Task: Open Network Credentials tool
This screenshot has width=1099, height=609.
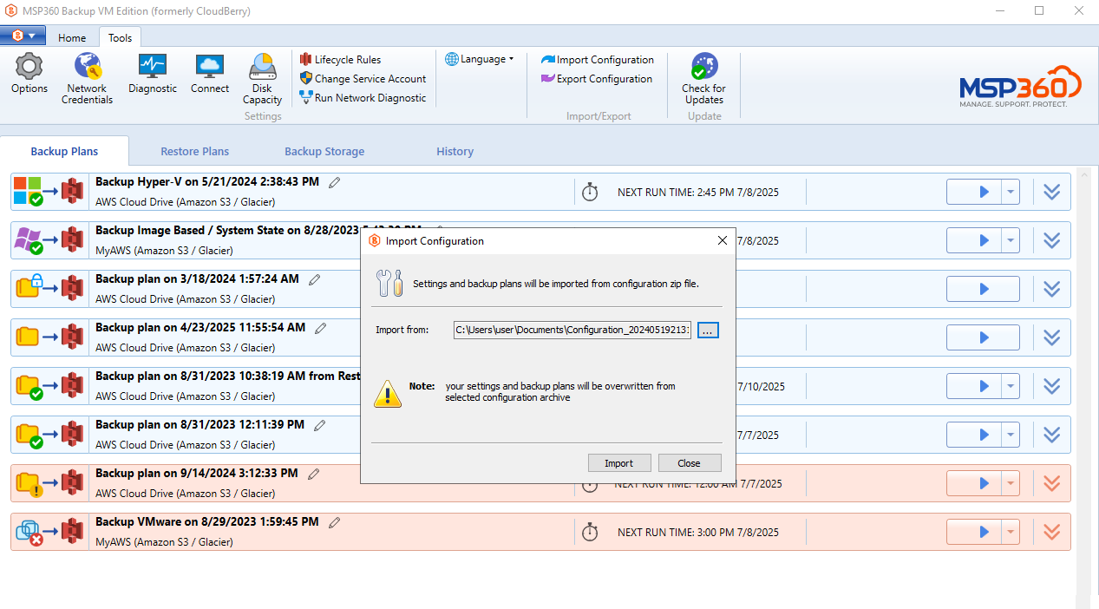Action: (x=87, y=79)
